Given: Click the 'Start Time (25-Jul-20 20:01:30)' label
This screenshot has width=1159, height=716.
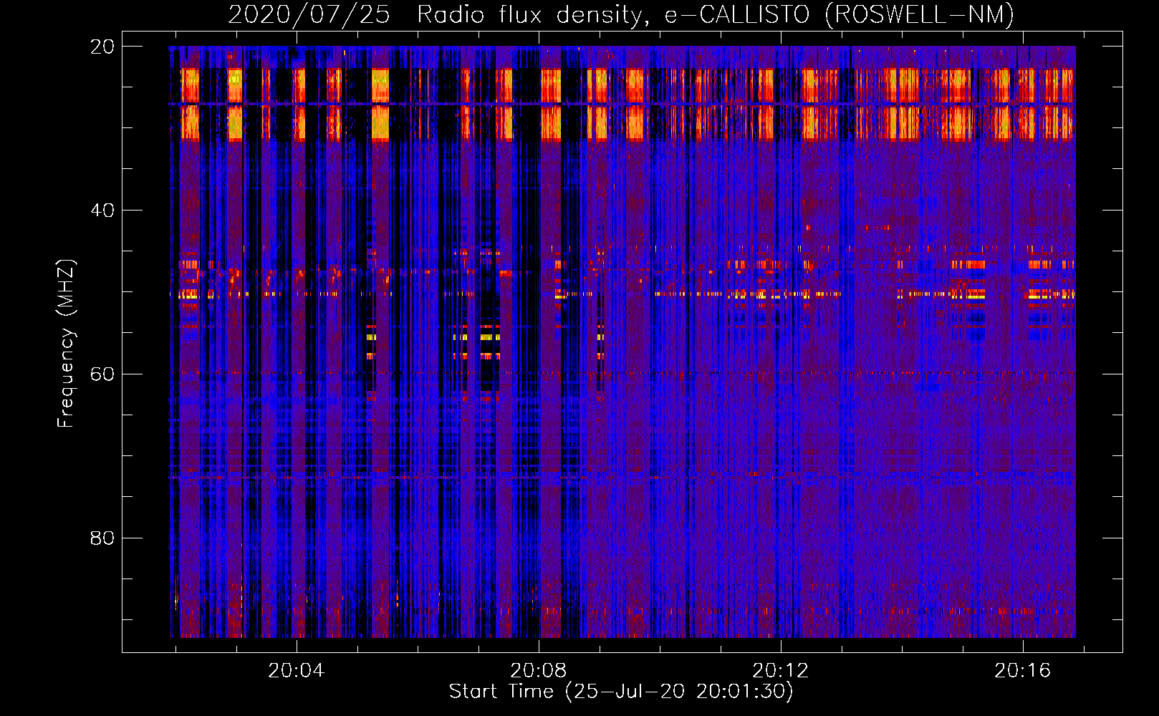Looking at the screenshot, I should pyautogui.click(x=621, y=692).
